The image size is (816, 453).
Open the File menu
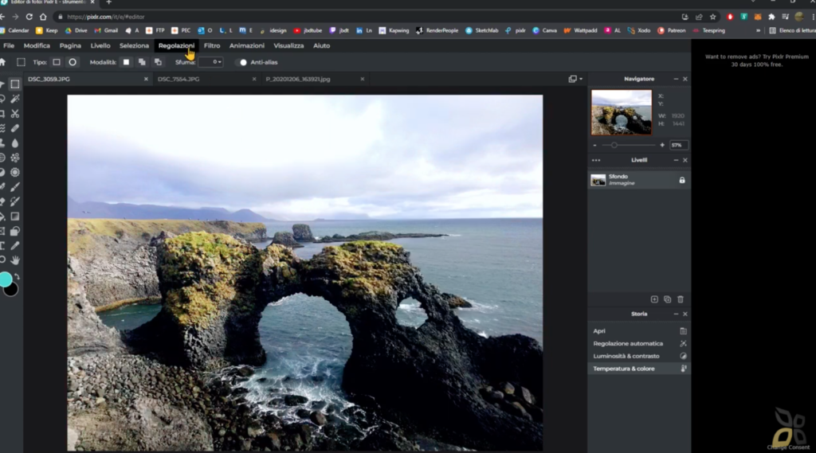point(9,45)
